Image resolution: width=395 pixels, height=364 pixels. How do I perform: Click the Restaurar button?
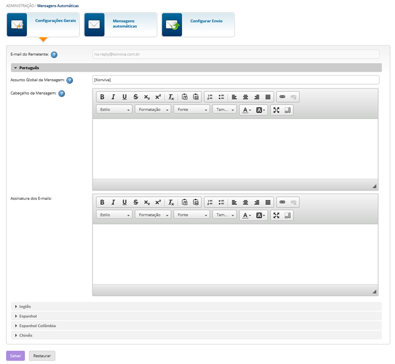(42, 356)
